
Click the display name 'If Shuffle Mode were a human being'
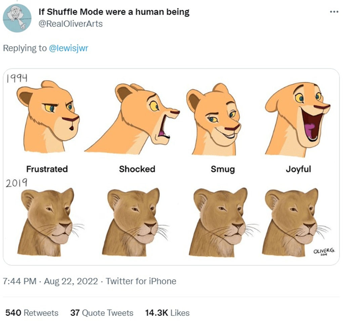click(114, 12)
